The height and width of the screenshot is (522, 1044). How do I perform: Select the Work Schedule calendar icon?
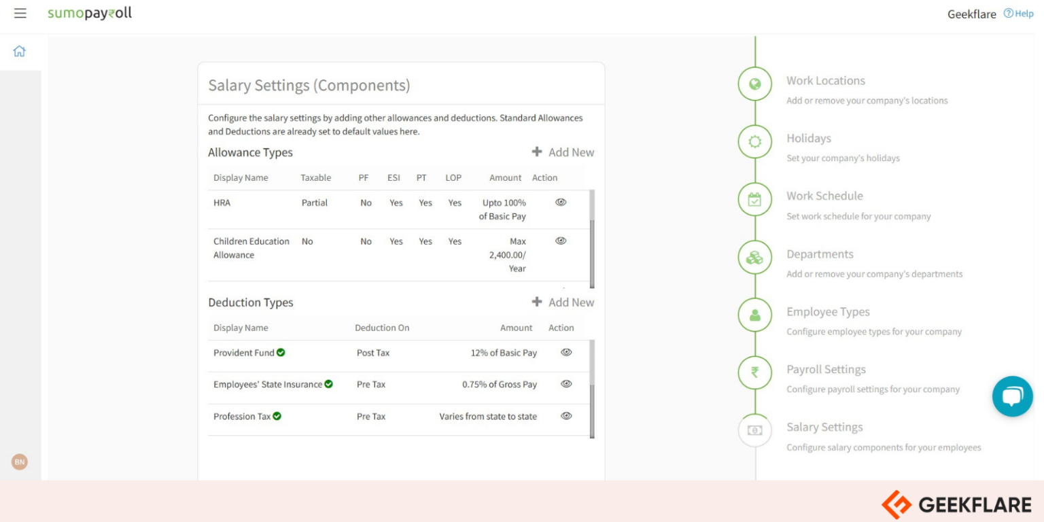754,200
